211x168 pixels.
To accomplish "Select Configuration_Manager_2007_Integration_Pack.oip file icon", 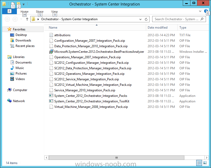I will tap(51, 40).
